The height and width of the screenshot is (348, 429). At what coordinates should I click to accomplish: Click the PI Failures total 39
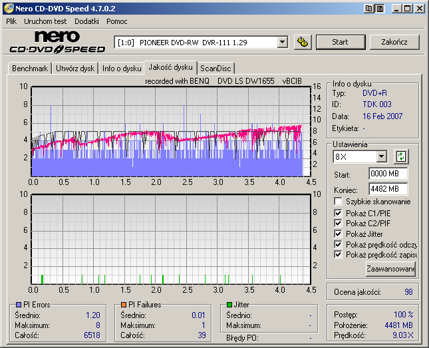point(202,335)
